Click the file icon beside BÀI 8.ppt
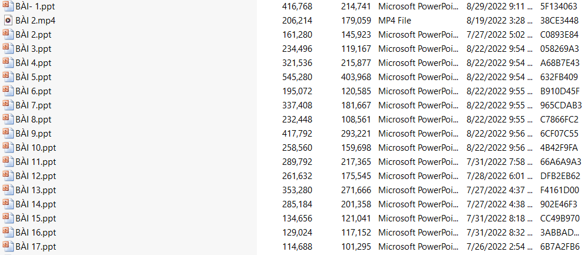Image resolution: width=585 pixels, height=255 pixels. click(x=8, y=119)
